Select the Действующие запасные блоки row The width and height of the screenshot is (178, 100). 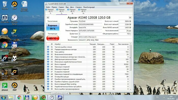[88, 59]
